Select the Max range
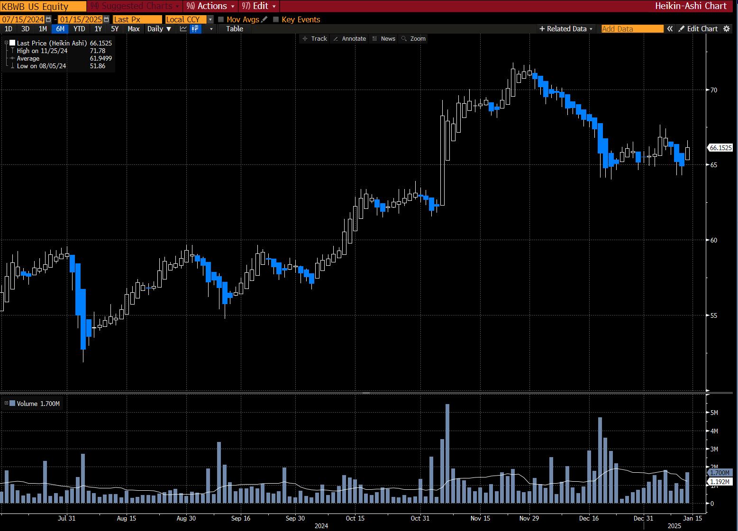 134,29
